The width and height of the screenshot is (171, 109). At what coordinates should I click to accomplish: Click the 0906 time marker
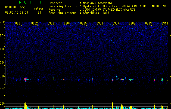[100, 23]
